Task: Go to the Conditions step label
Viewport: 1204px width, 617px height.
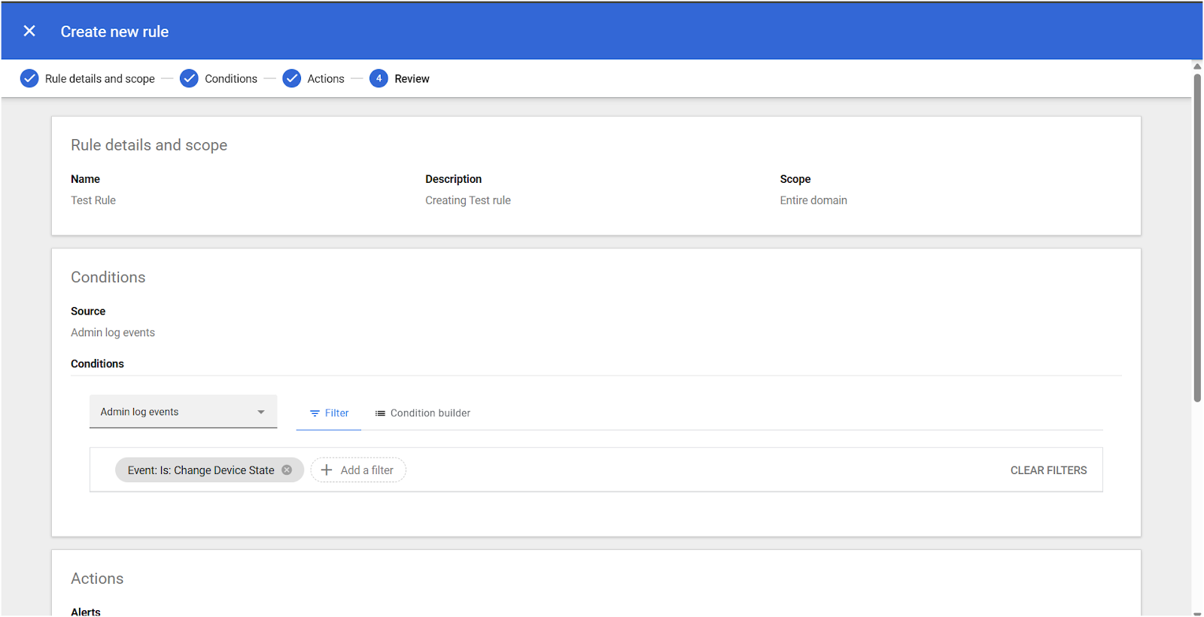Action: pos(231,78)
